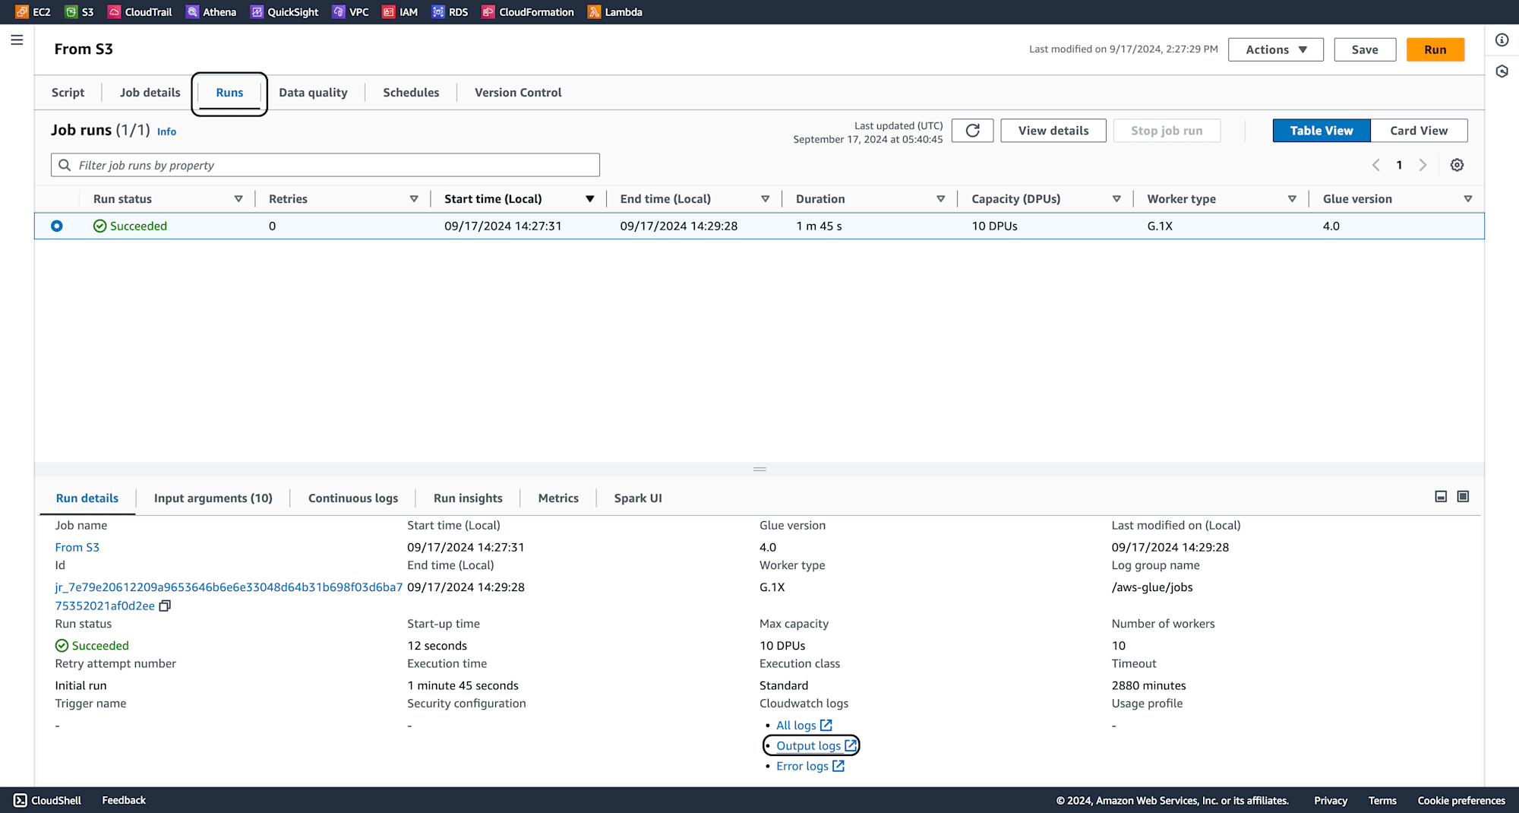
Task: Open the QuickSight shortcut icon
Action: coord(257,12)
